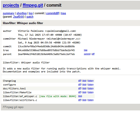Click the parent hash 2eaf044e2f4b51013b9e6489c5a8b75e6c2ef7eb
The height and width of the screenshot is (113, 140).
[46, 54]
